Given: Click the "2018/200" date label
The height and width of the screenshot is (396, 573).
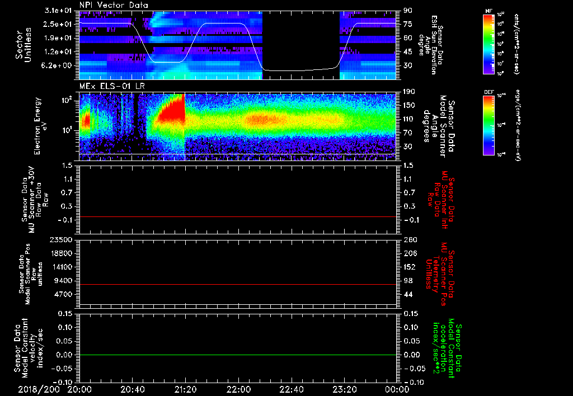Looking at the screenshot, I should [39, 389].
